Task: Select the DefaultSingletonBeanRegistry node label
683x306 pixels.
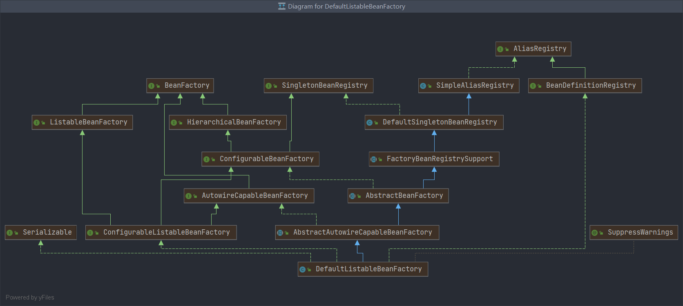Action: (x=440, y=122)
